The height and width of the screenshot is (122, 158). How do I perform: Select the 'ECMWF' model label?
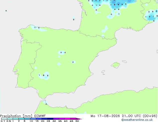[x=40, y=116]
